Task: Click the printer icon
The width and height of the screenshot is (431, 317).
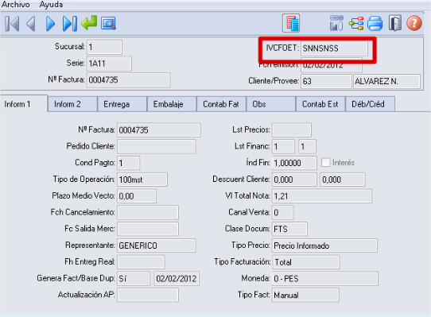Action: [375, 24]
